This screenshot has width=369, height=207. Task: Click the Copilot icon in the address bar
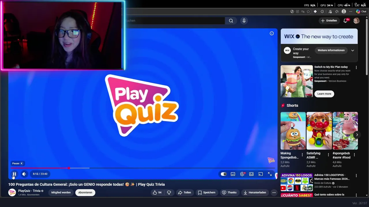tap(292, 11)
